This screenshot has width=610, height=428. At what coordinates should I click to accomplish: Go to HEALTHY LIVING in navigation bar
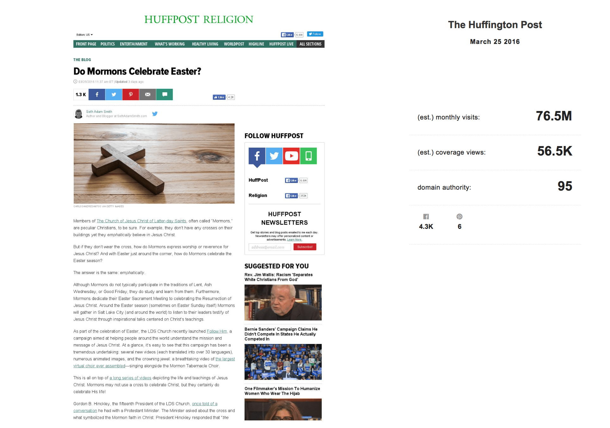click(x=205, y=44)
